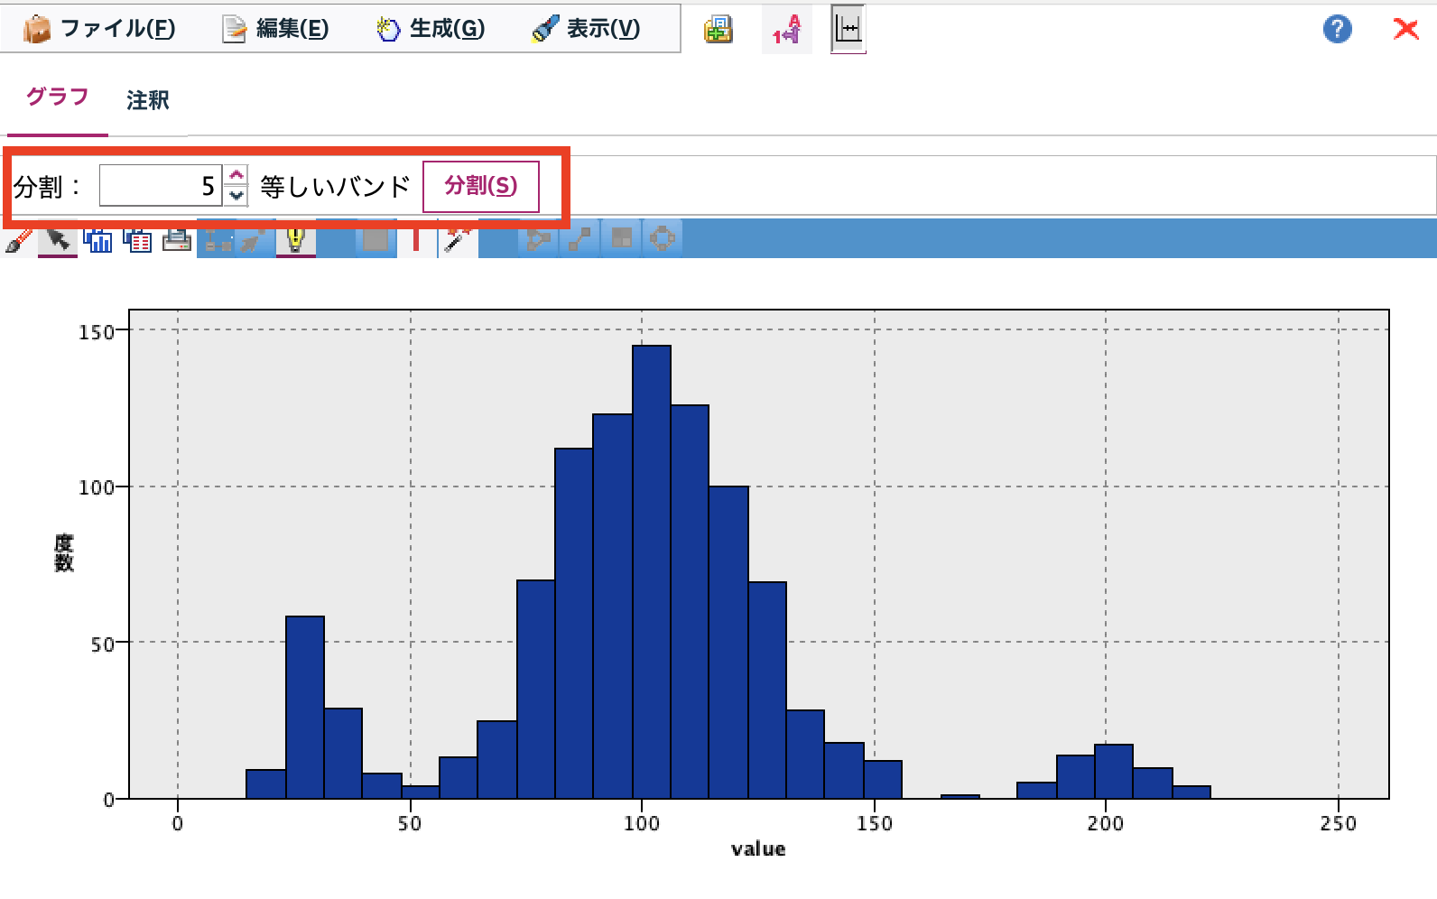The height and width of the screenshot is (899, 1437).
Task: Click the 分割(S) button
Action: [x=481, y=186]
